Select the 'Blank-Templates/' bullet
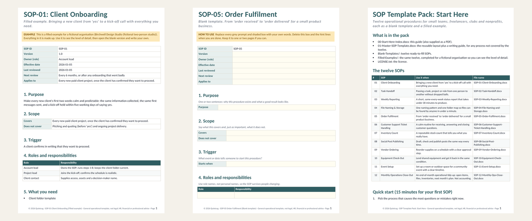The height and width of the screenshot is (221, 532). (404, 54)
